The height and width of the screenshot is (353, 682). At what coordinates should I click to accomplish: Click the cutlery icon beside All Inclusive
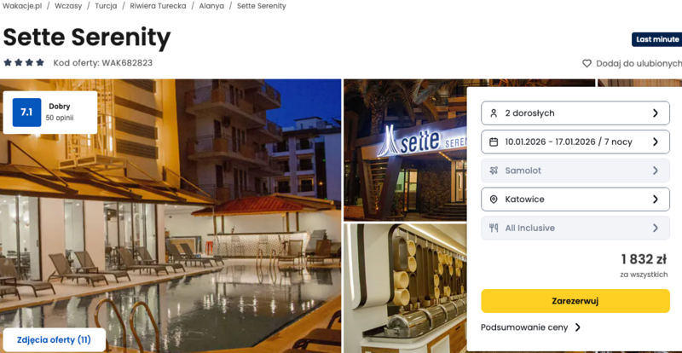click(494, 228)
